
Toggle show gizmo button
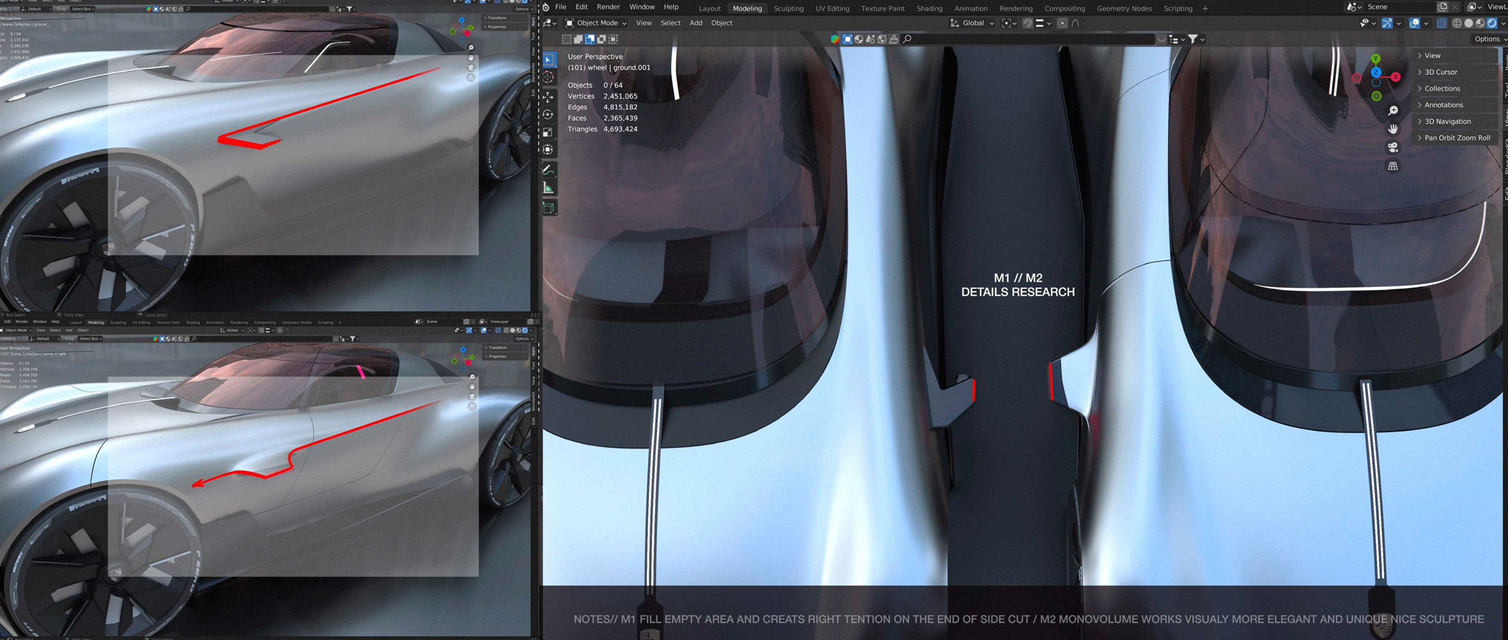(1387, 23)
